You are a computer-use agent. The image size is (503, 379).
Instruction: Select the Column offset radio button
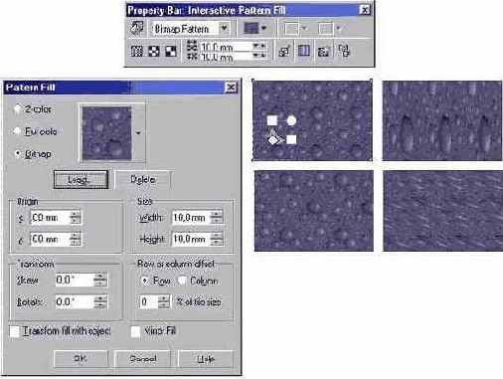[182, 281]
